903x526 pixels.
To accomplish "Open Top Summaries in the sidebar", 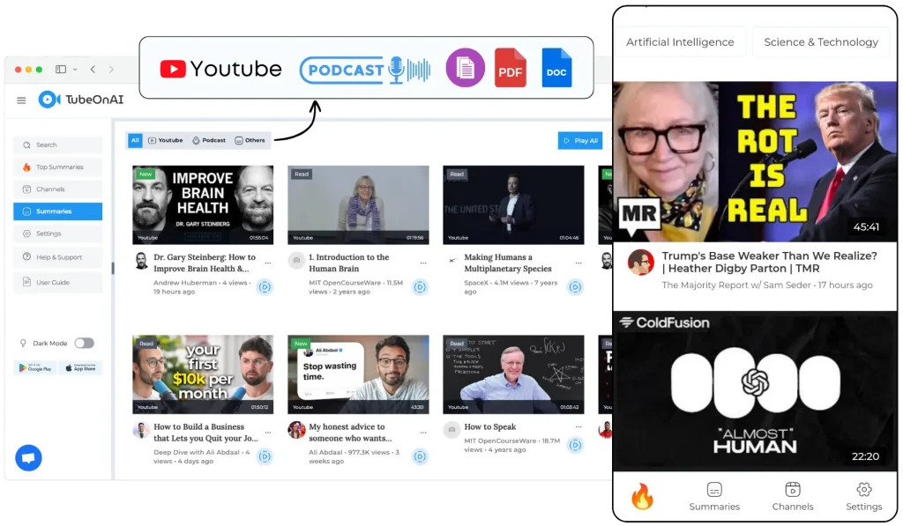I will click(x=57, y=167).
